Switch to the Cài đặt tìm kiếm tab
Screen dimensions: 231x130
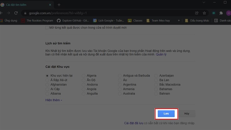[26, 5]
